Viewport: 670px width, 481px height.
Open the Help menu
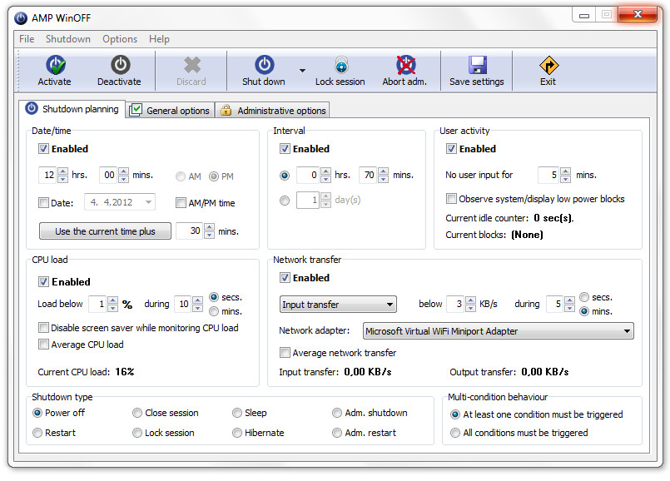coord(159,39)
